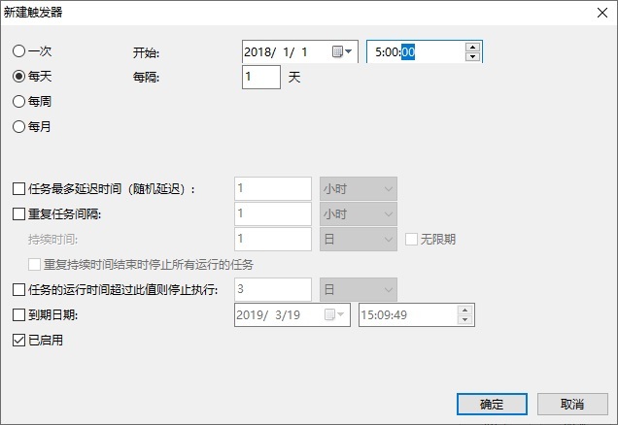Close the 新建触发器 dialog
Viewport: 618px width, 425px height.
[601, 13]
